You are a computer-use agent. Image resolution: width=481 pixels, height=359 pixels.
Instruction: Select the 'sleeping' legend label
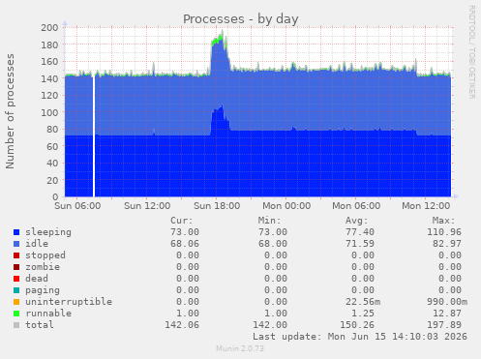(48, 232)
